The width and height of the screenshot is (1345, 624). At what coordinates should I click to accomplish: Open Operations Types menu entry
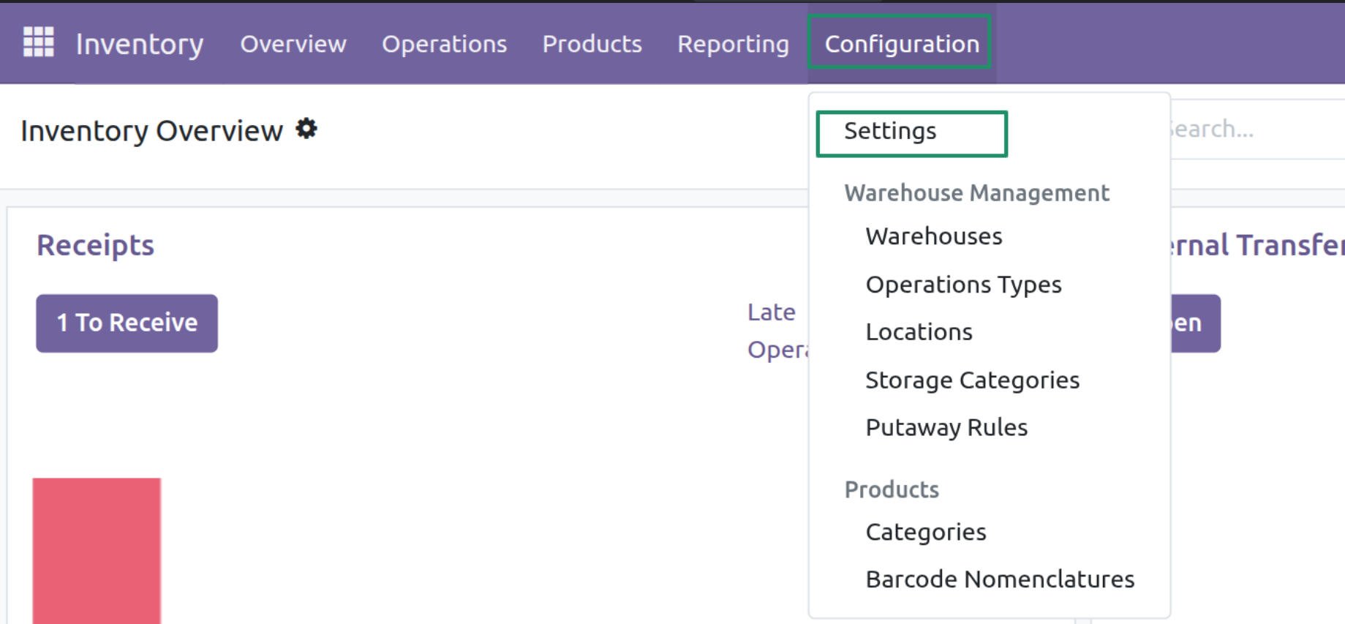click(963, 285)
